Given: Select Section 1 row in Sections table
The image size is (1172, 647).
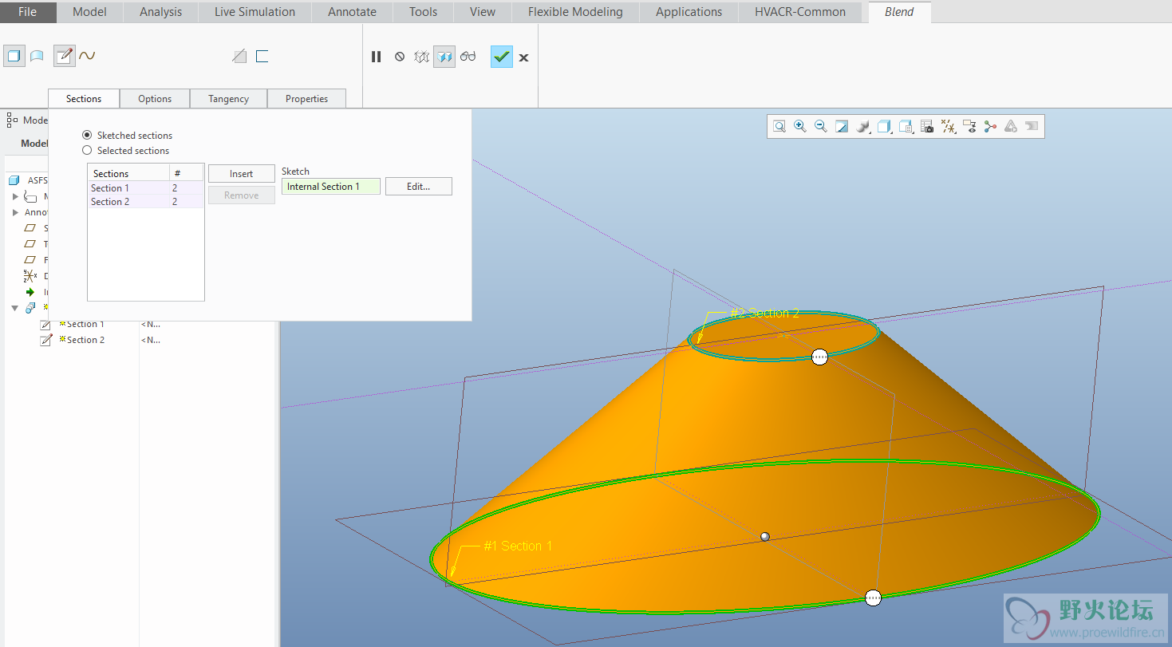Looking at the screenshot, I should [146, 188].
